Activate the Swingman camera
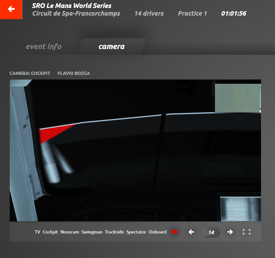Viewport: 275px width, 258px height. click(x=92, y=232)
